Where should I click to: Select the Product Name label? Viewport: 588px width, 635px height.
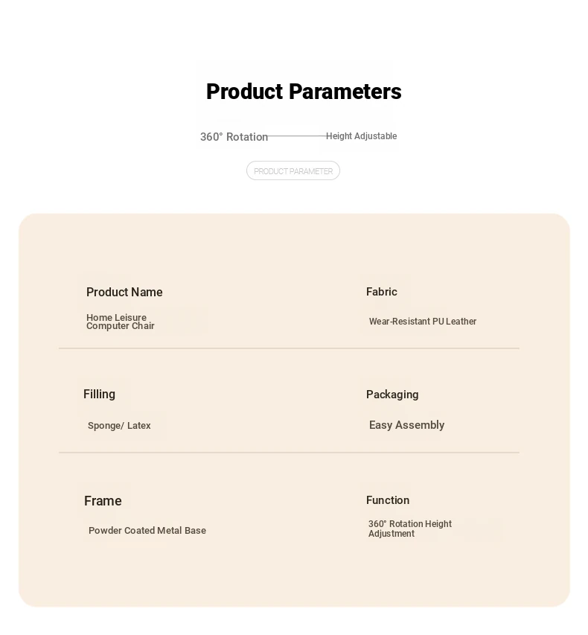click(x=124, y=292)
